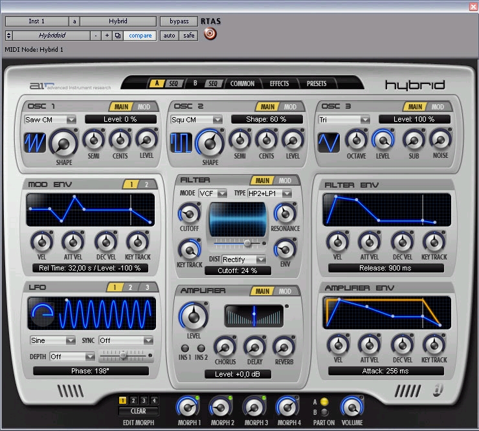Click the MORPH 1 knob
This screenshot has height=431, width=479.
click(x=188, y=407)
